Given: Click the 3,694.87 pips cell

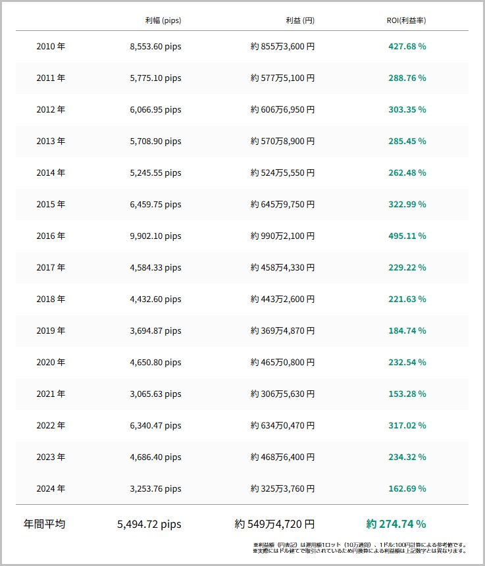Looking at the screenshot, I should click(x=155, y=331).
